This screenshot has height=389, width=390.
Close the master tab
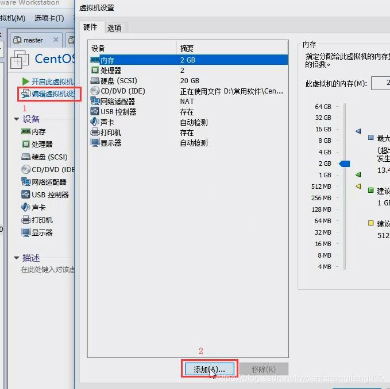[x=56, y=40]
